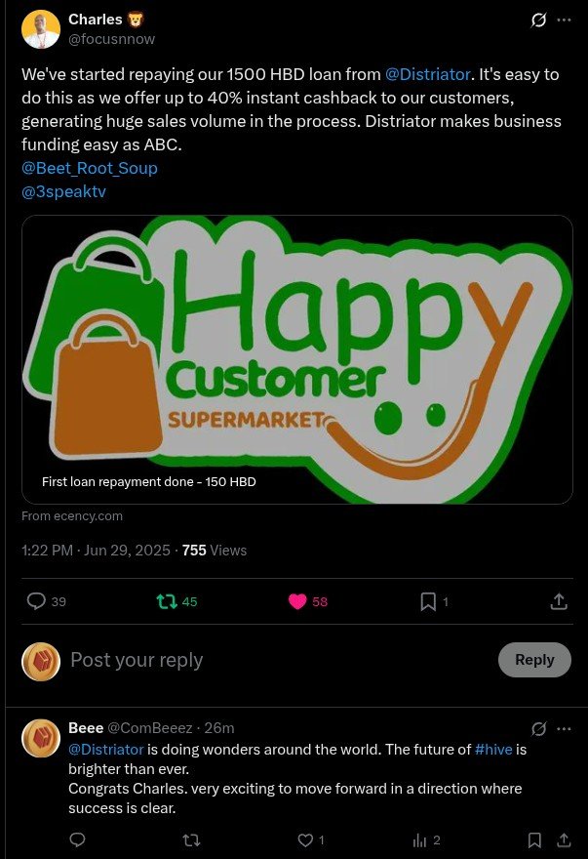This screenshot has width=588, height=859.
Task: Click the comment icon under Beee's reply
Action: [78, 839]
